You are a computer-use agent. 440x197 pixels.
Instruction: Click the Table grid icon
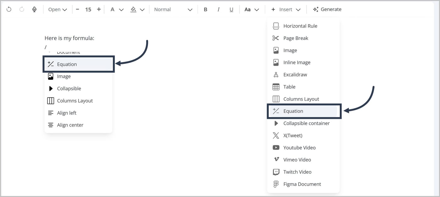pyautogui.click(x=276, y=87)
